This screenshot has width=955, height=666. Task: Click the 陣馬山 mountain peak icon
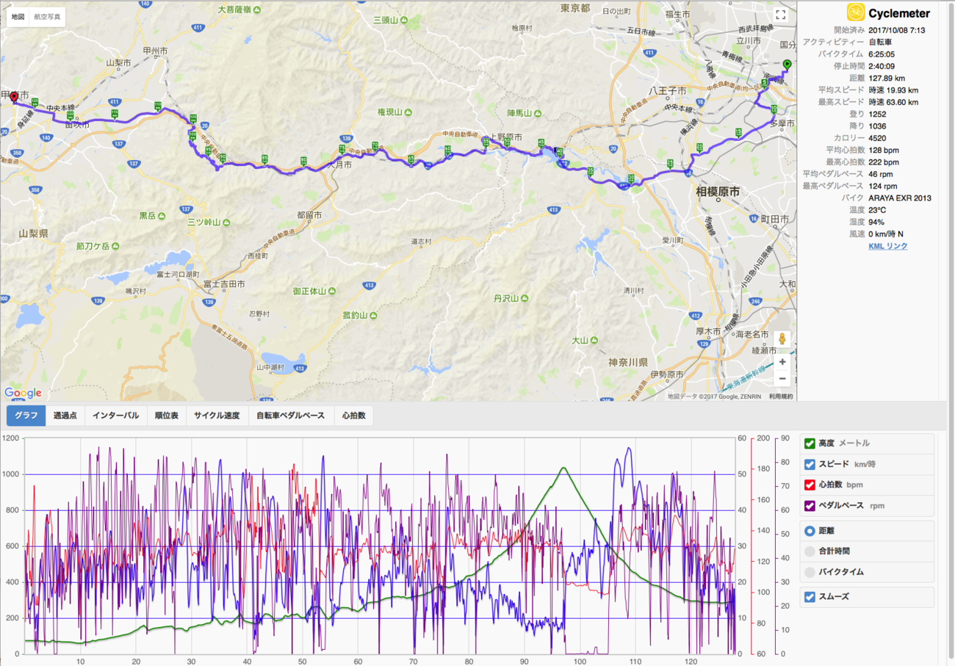[538, 113]
